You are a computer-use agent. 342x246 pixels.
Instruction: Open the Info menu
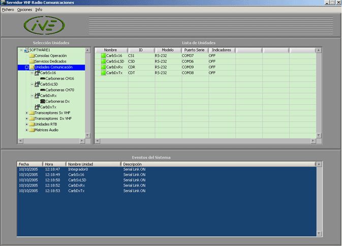[x=39, y=10]
